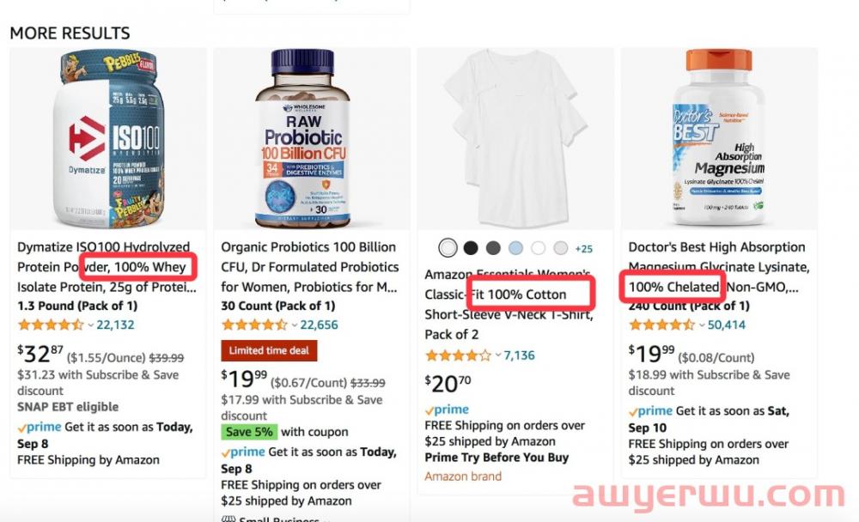Expand rating chevron next to 22,656 reviews

(294, 325)
